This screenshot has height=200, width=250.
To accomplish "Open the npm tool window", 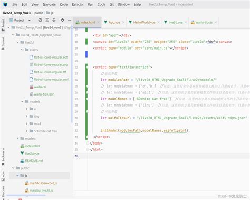I will pos(3,176).
